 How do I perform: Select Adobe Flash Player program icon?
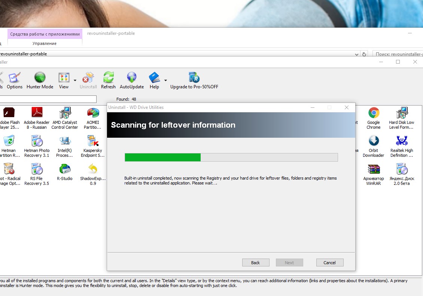point(9,118)
